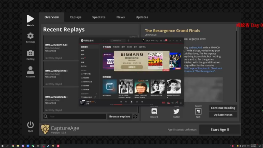263x148 pixels.
Task: Select the second tab above the banner
Action: pyautogui.click(x=116, y=47)
